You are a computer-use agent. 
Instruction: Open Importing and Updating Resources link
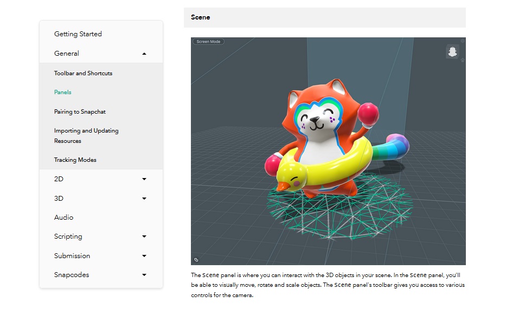(x=86, y=135)
